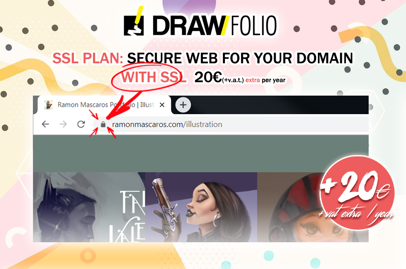Click the DRAWFOLIO title text
406x269 pixels.
point(215,26)
